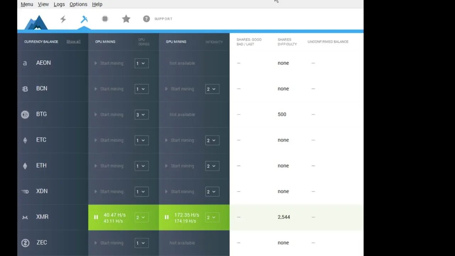455x256 pixels.
Task: Open ZEC CPU cores dropdown
Action: 141,243
